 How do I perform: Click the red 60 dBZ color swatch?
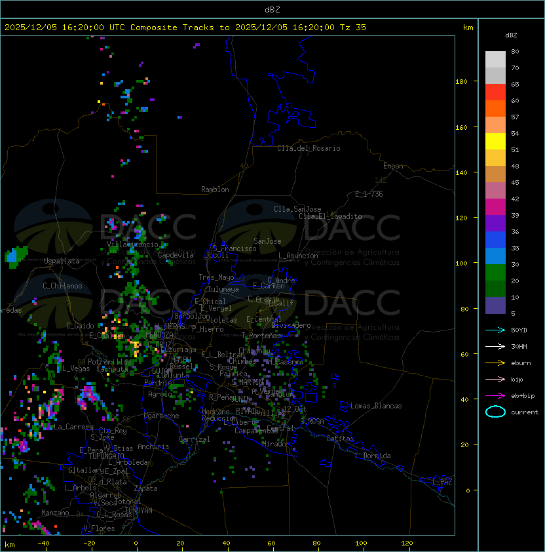(x=495, y=92)
